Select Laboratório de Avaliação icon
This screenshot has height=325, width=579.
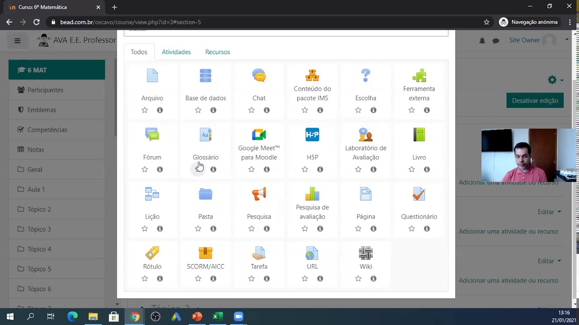click(366, 135)
